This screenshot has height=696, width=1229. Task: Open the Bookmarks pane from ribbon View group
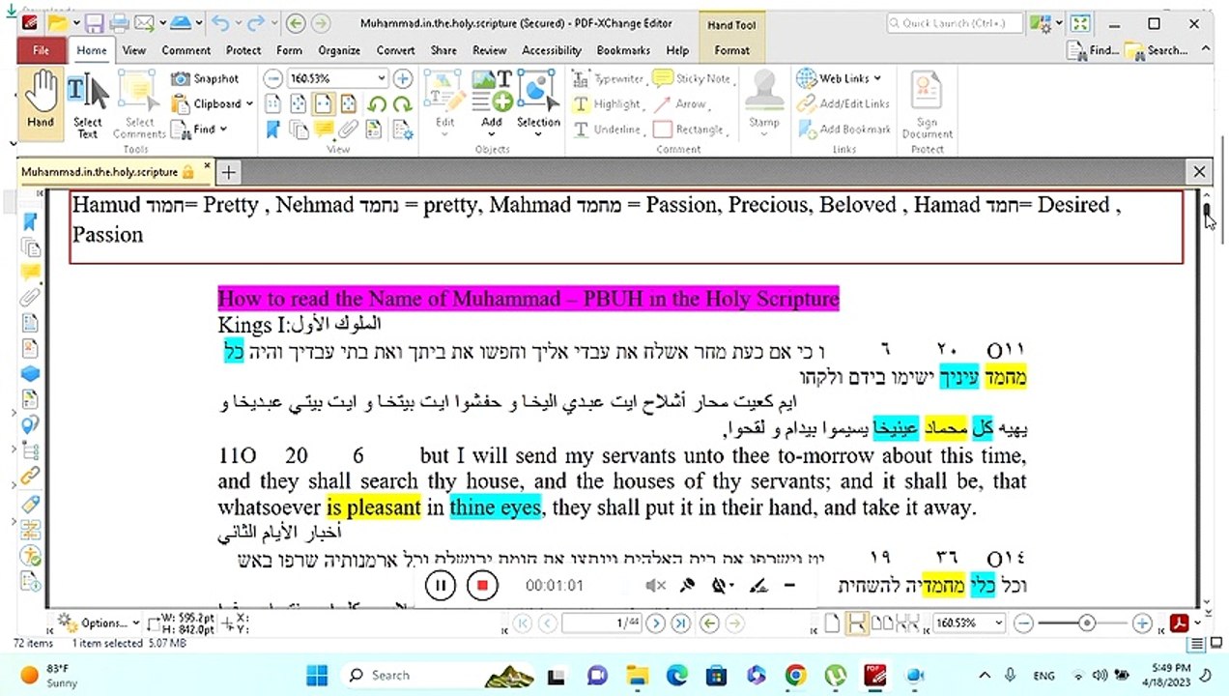point(273,130)
